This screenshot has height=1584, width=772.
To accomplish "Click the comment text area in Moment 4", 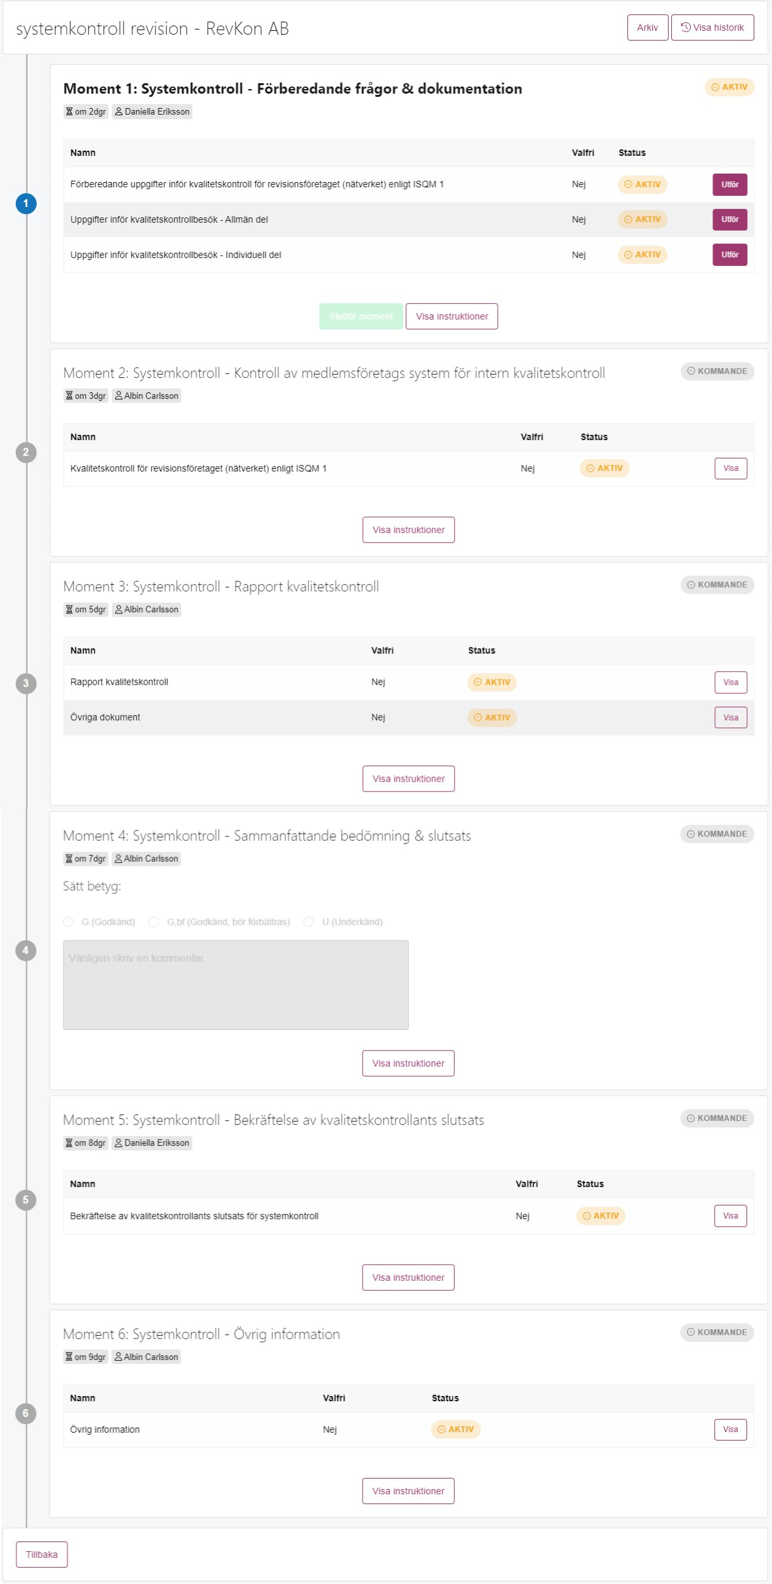I will pos(236,985).
